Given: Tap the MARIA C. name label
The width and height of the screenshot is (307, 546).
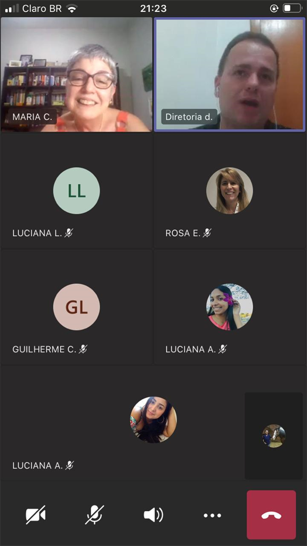Looking at the screenshot, I should (33, 117).
